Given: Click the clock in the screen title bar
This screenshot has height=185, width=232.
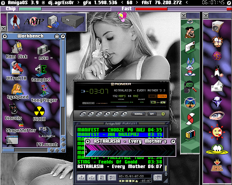Looking at the screenshot, I should pos(213,2).
